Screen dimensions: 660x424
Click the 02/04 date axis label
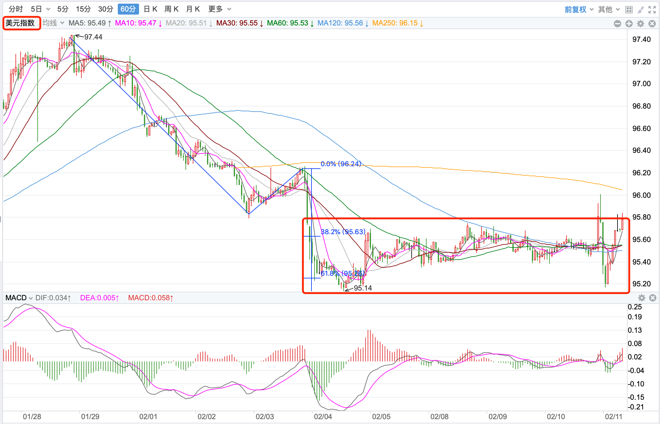(x=323, y=417)
